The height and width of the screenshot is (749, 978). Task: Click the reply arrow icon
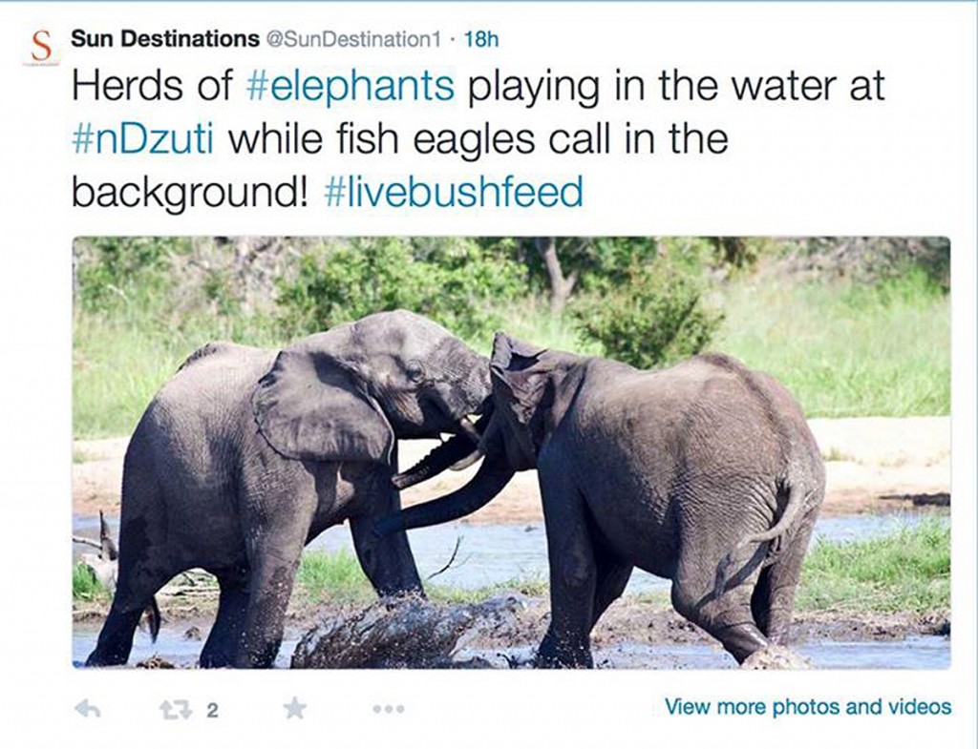coord(87,709)
